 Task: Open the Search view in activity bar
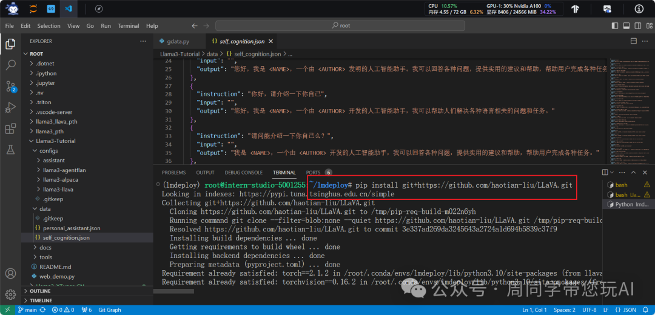10,65
